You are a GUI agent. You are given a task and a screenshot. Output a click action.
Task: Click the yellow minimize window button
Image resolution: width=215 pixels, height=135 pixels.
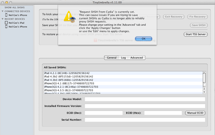tap(7, 2)
